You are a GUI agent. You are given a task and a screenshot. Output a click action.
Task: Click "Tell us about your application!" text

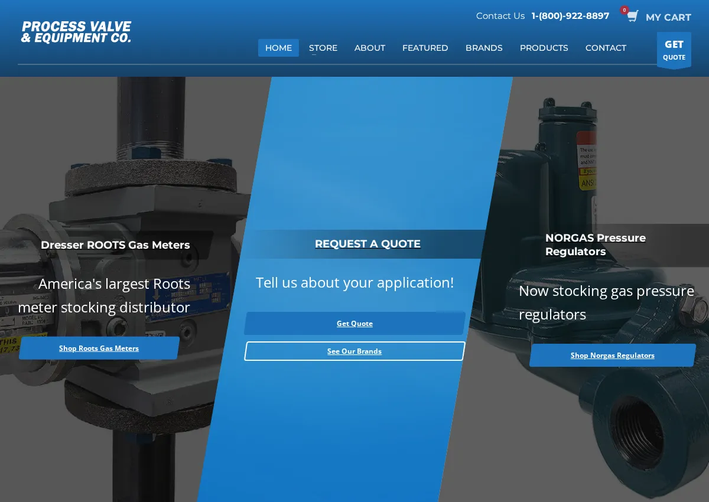[354, 283]
